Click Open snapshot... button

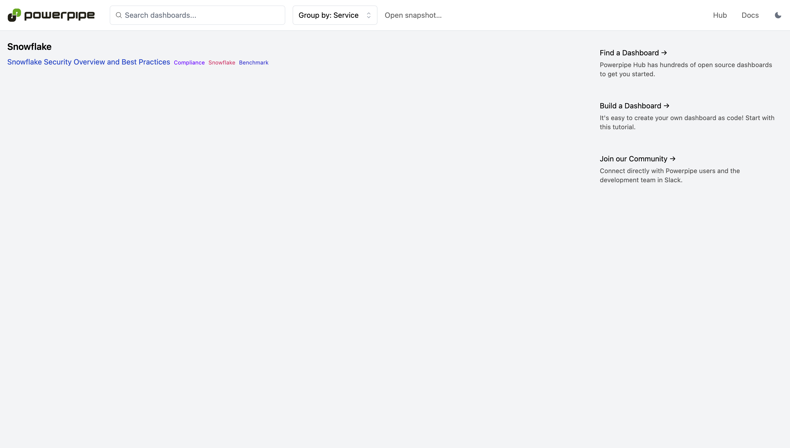pos(413,15)
